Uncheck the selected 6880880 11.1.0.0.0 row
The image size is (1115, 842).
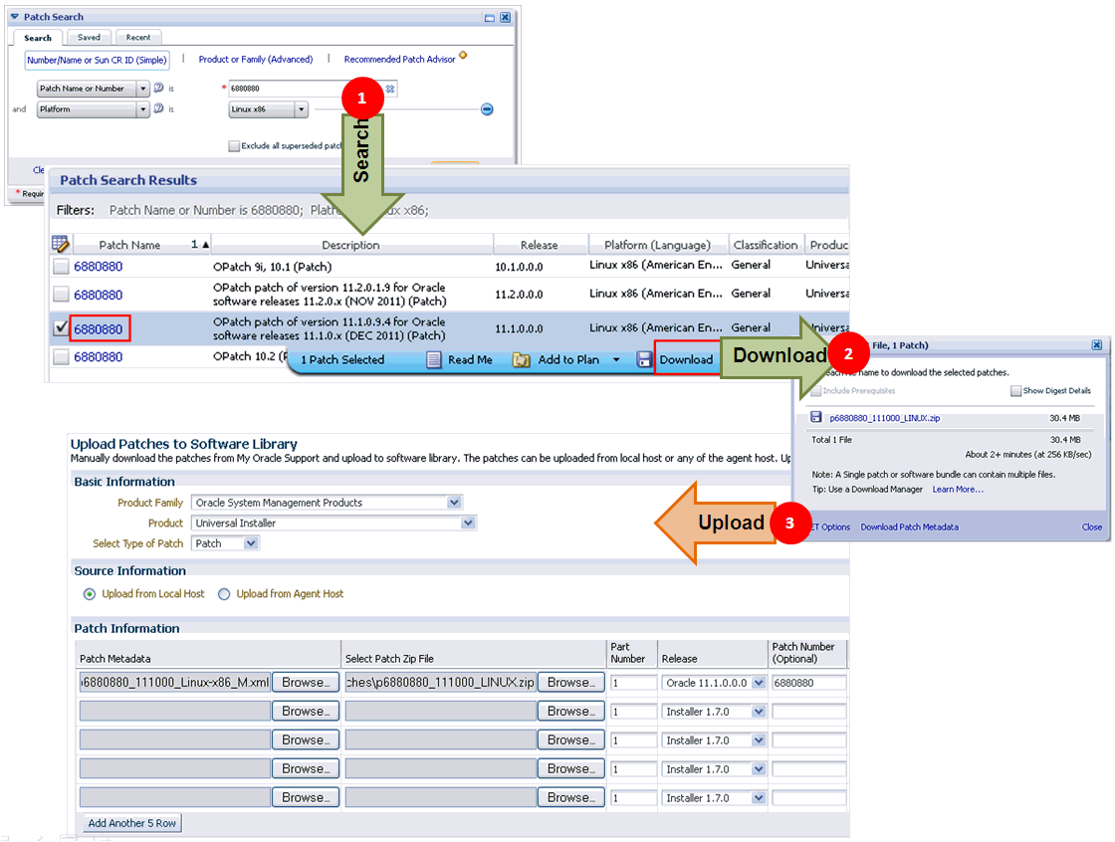[x=61, y=328]
